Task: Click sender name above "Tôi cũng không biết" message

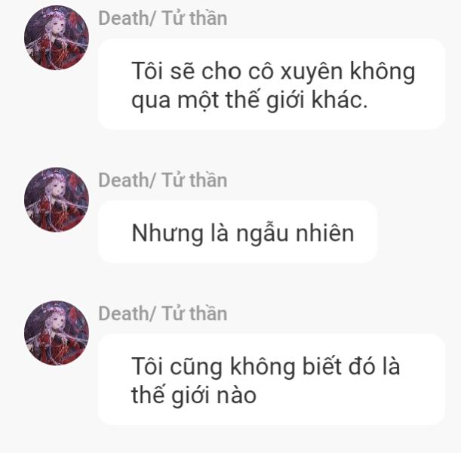Action: [x=162, y=313]
